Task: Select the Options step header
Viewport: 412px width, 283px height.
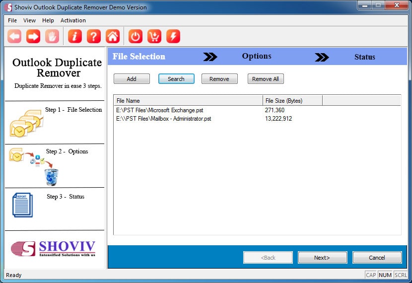Action: pos(257,56)
